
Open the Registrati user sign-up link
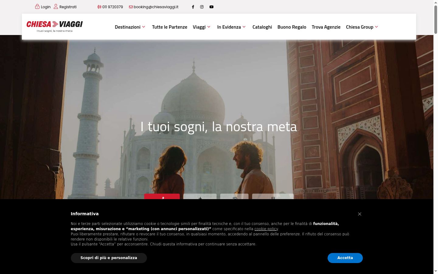pyautogui.click(x=65, y=7)
